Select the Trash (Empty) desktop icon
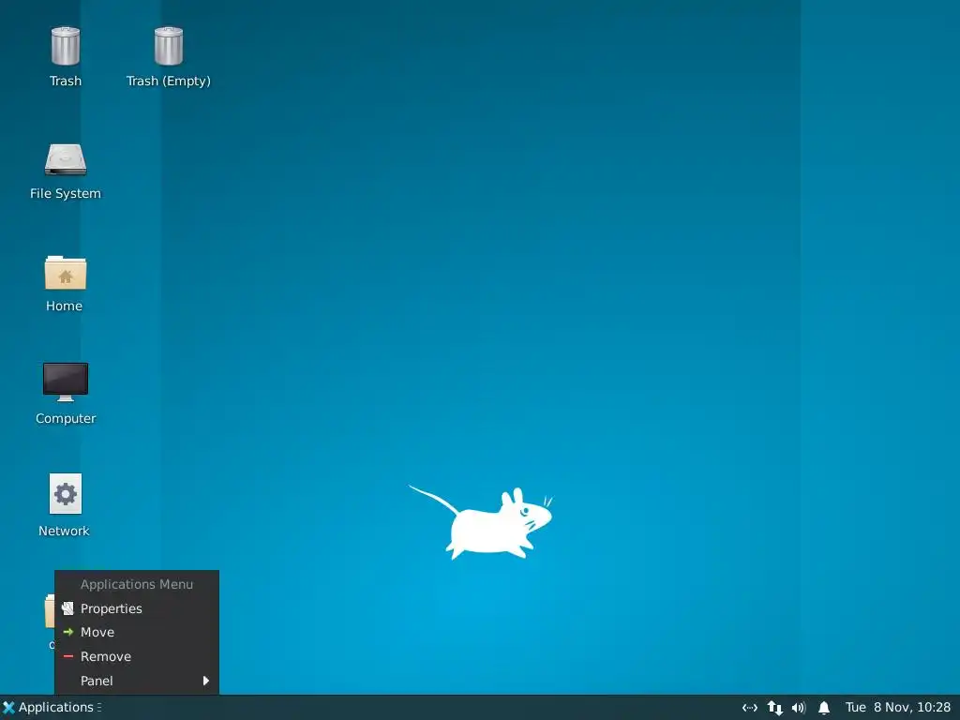This screenshot has width=960, height=720. [169, 47]
